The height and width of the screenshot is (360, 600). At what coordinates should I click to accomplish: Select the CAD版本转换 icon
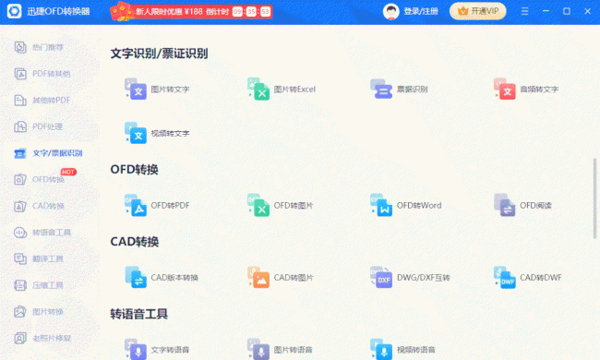[136, 277]
